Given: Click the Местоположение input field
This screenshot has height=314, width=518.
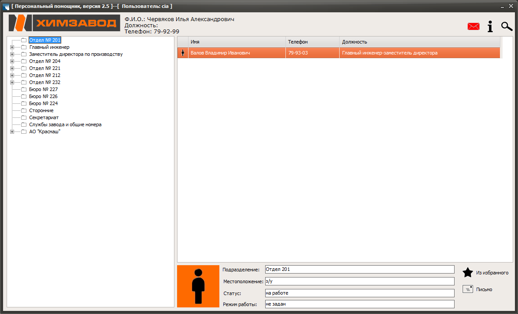Looking at the screenshot, I should click(x=359, y=281).
